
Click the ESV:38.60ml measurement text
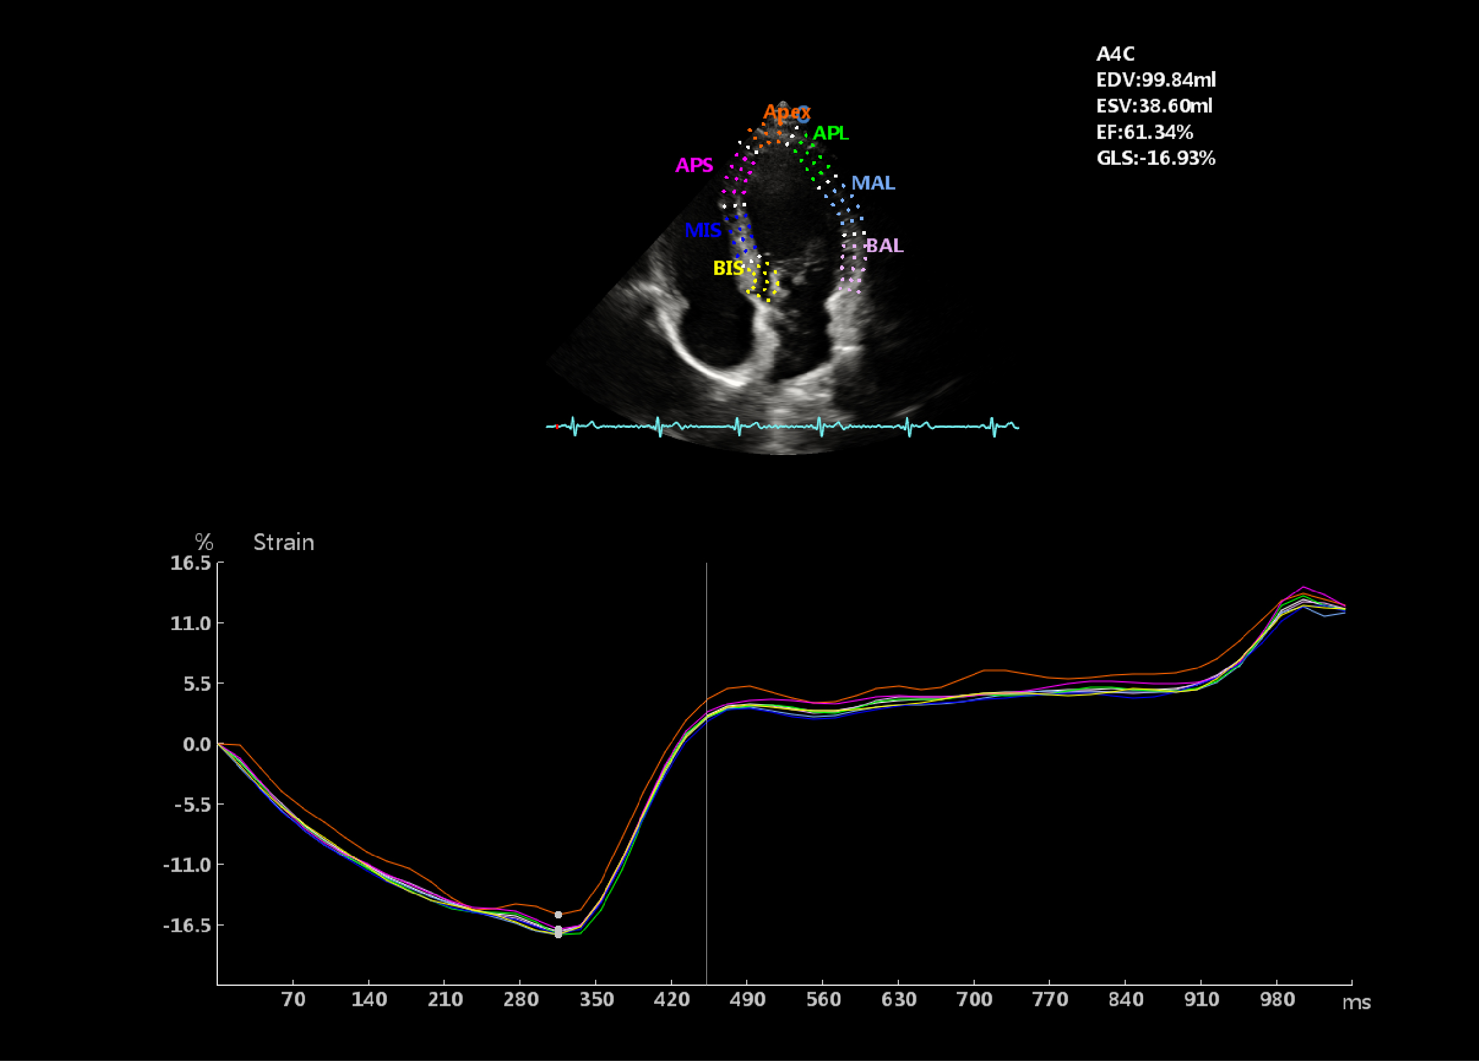pos(1153,107)
